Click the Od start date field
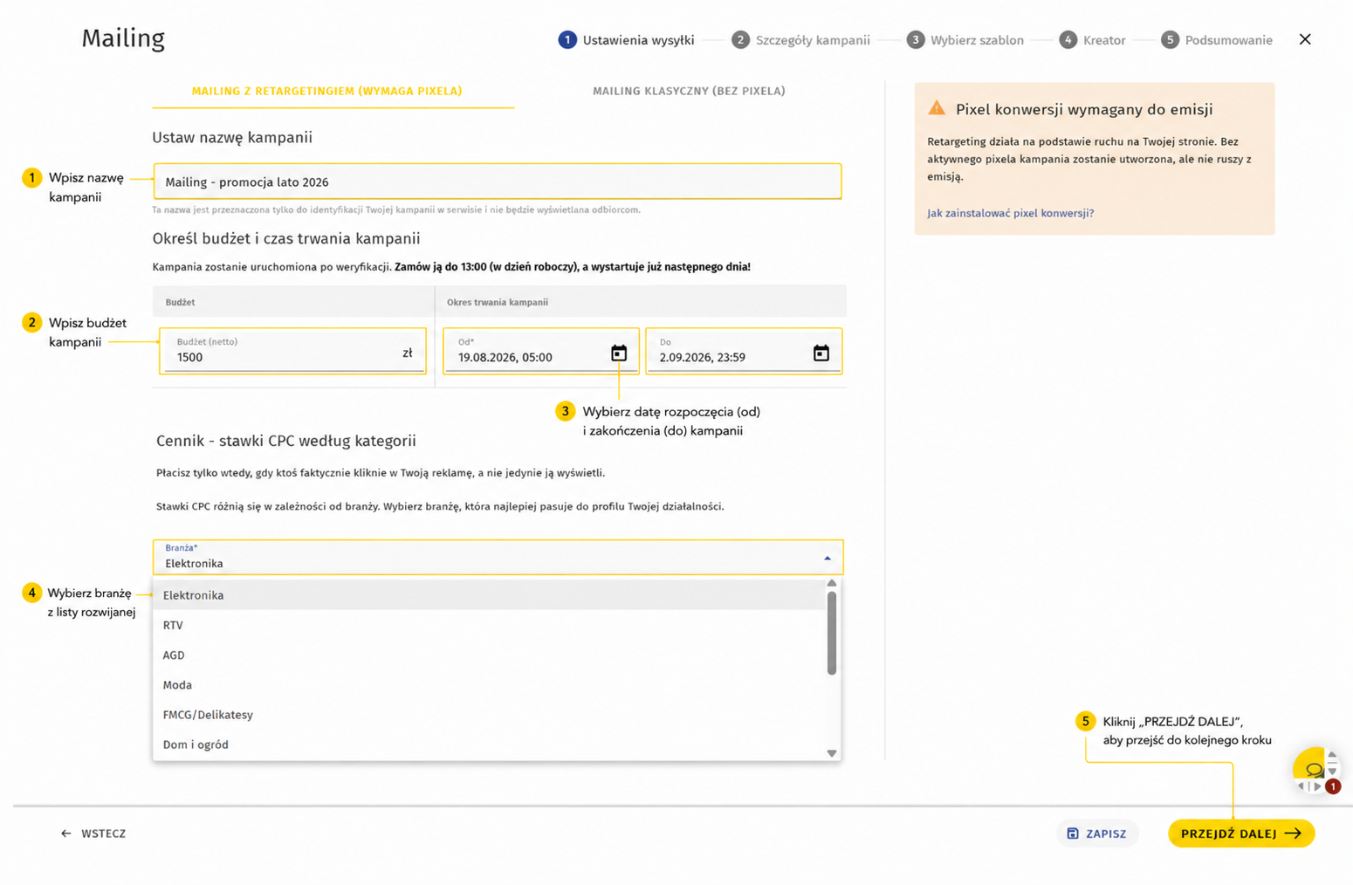1353x885 pixels. [x=541, y=351]
